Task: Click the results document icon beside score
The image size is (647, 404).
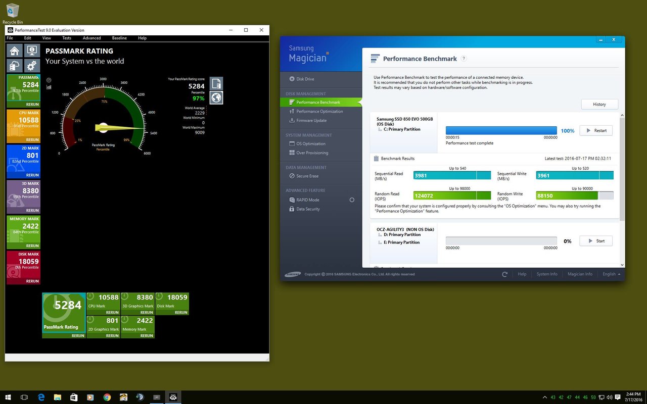Action: (x=216, y=83)
